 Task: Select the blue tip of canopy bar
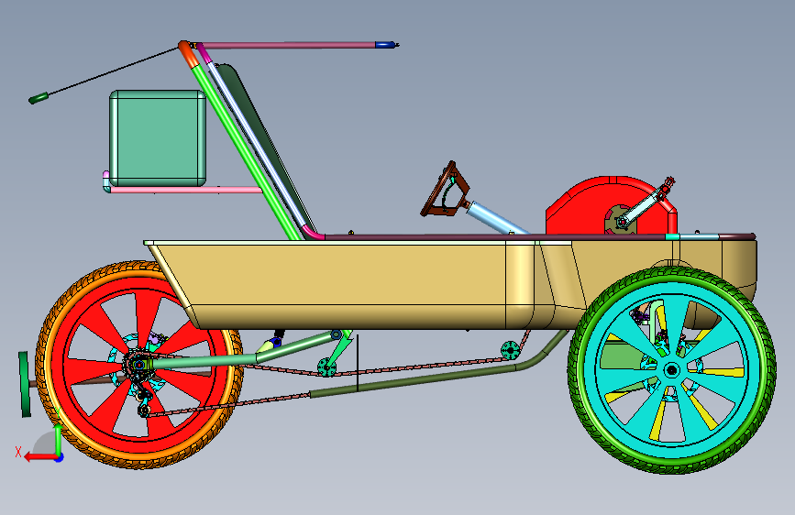385,45
